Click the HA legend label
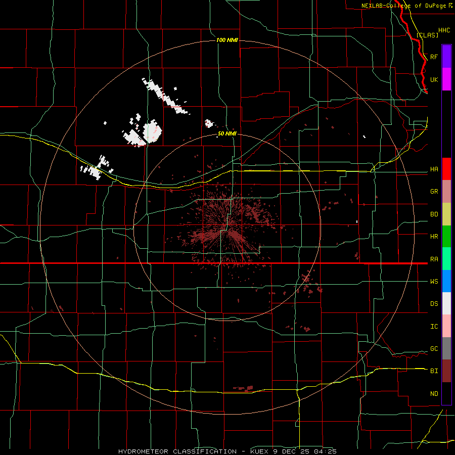 (434, 169)
